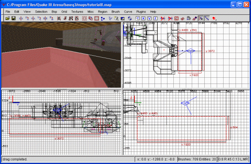Viewport: 251px width, 164px height.
Task: Enable the free rotation tool
Action: click(130, 18)
